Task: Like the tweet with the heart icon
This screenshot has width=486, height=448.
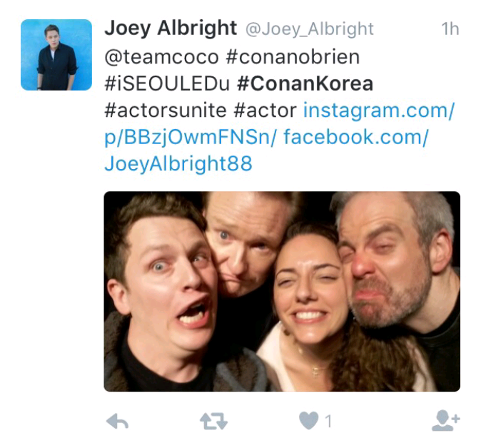Action: [x=309, y=421]
